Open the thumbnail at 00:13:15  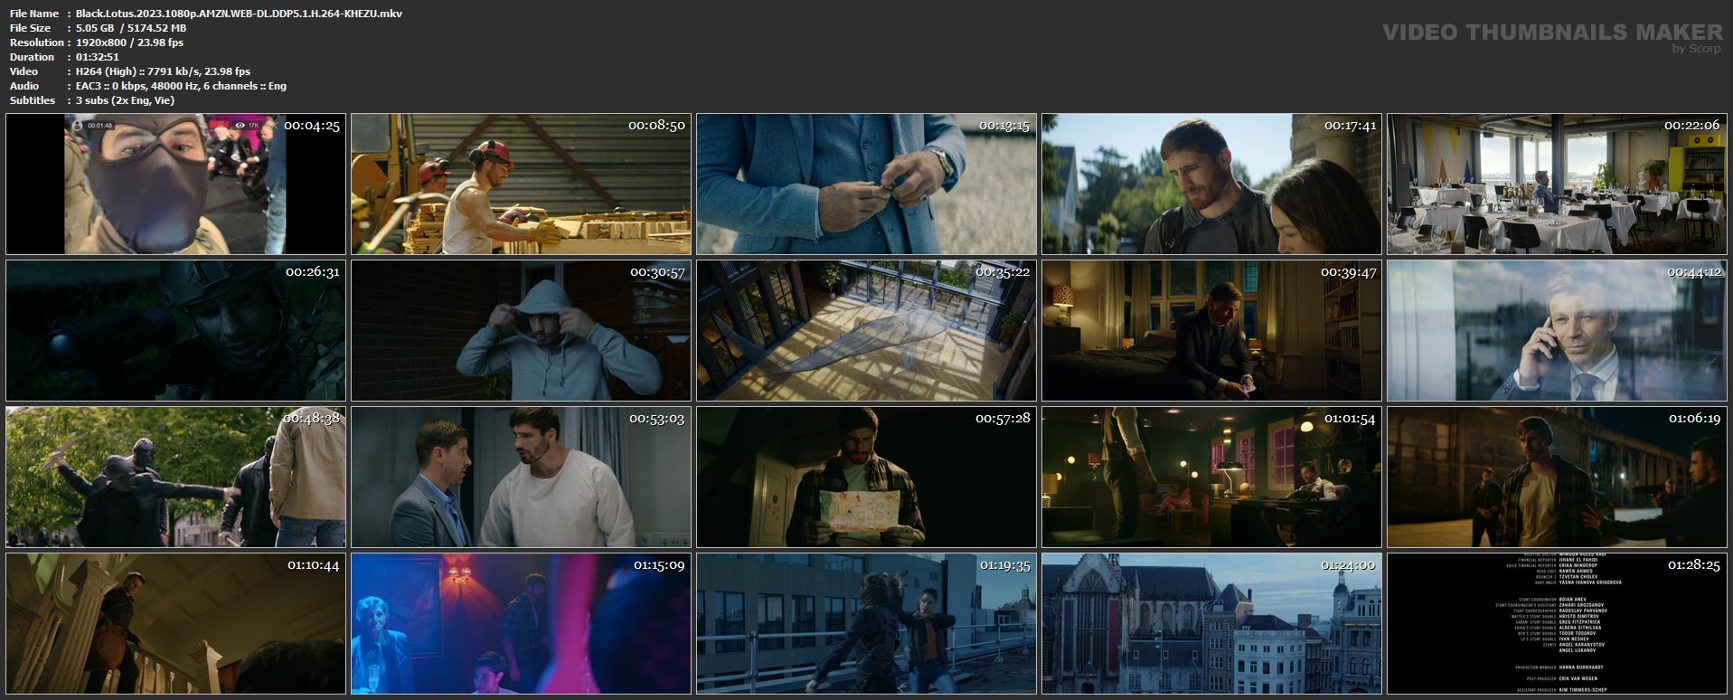[866, 184]
